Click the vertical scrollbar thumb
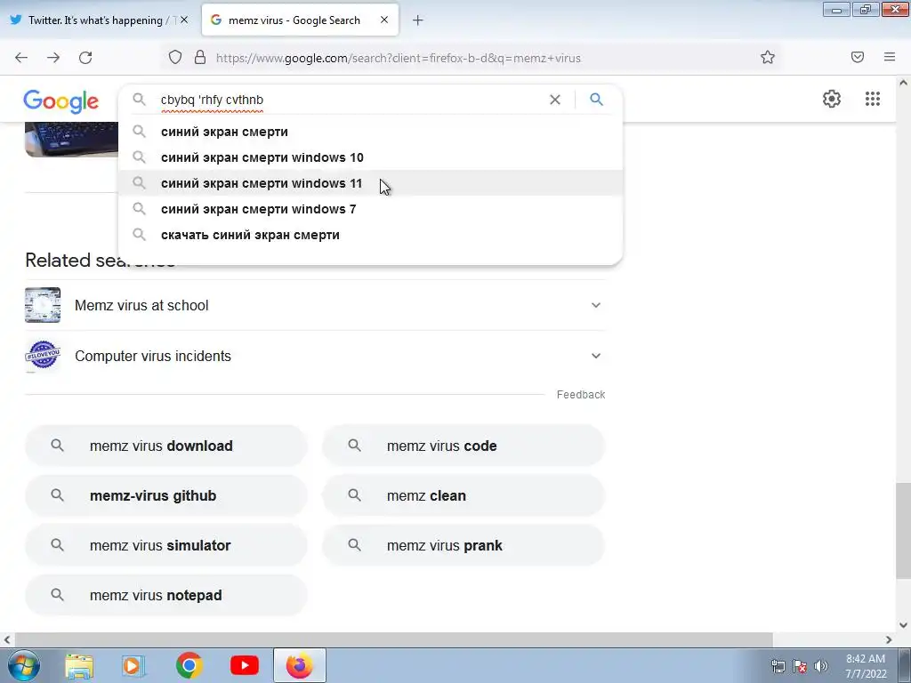911x683 pixels. tap(904, 531)
